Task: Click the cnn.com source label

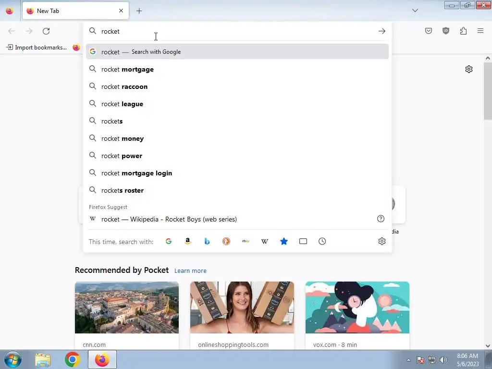Action: (x=94, y=344)
